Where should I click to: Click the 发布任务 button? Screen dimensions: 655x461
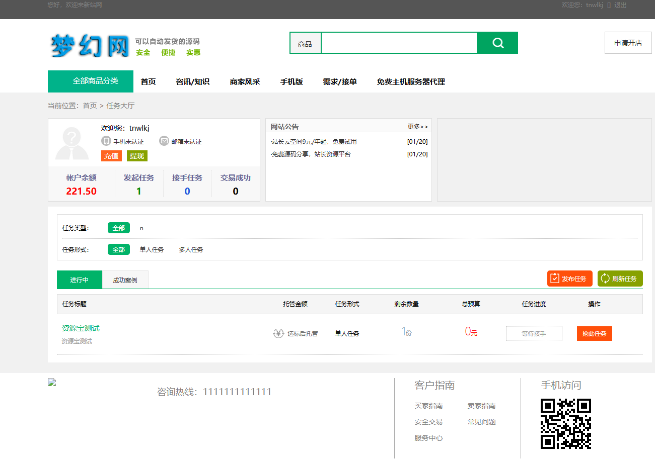tap(570, 279)
